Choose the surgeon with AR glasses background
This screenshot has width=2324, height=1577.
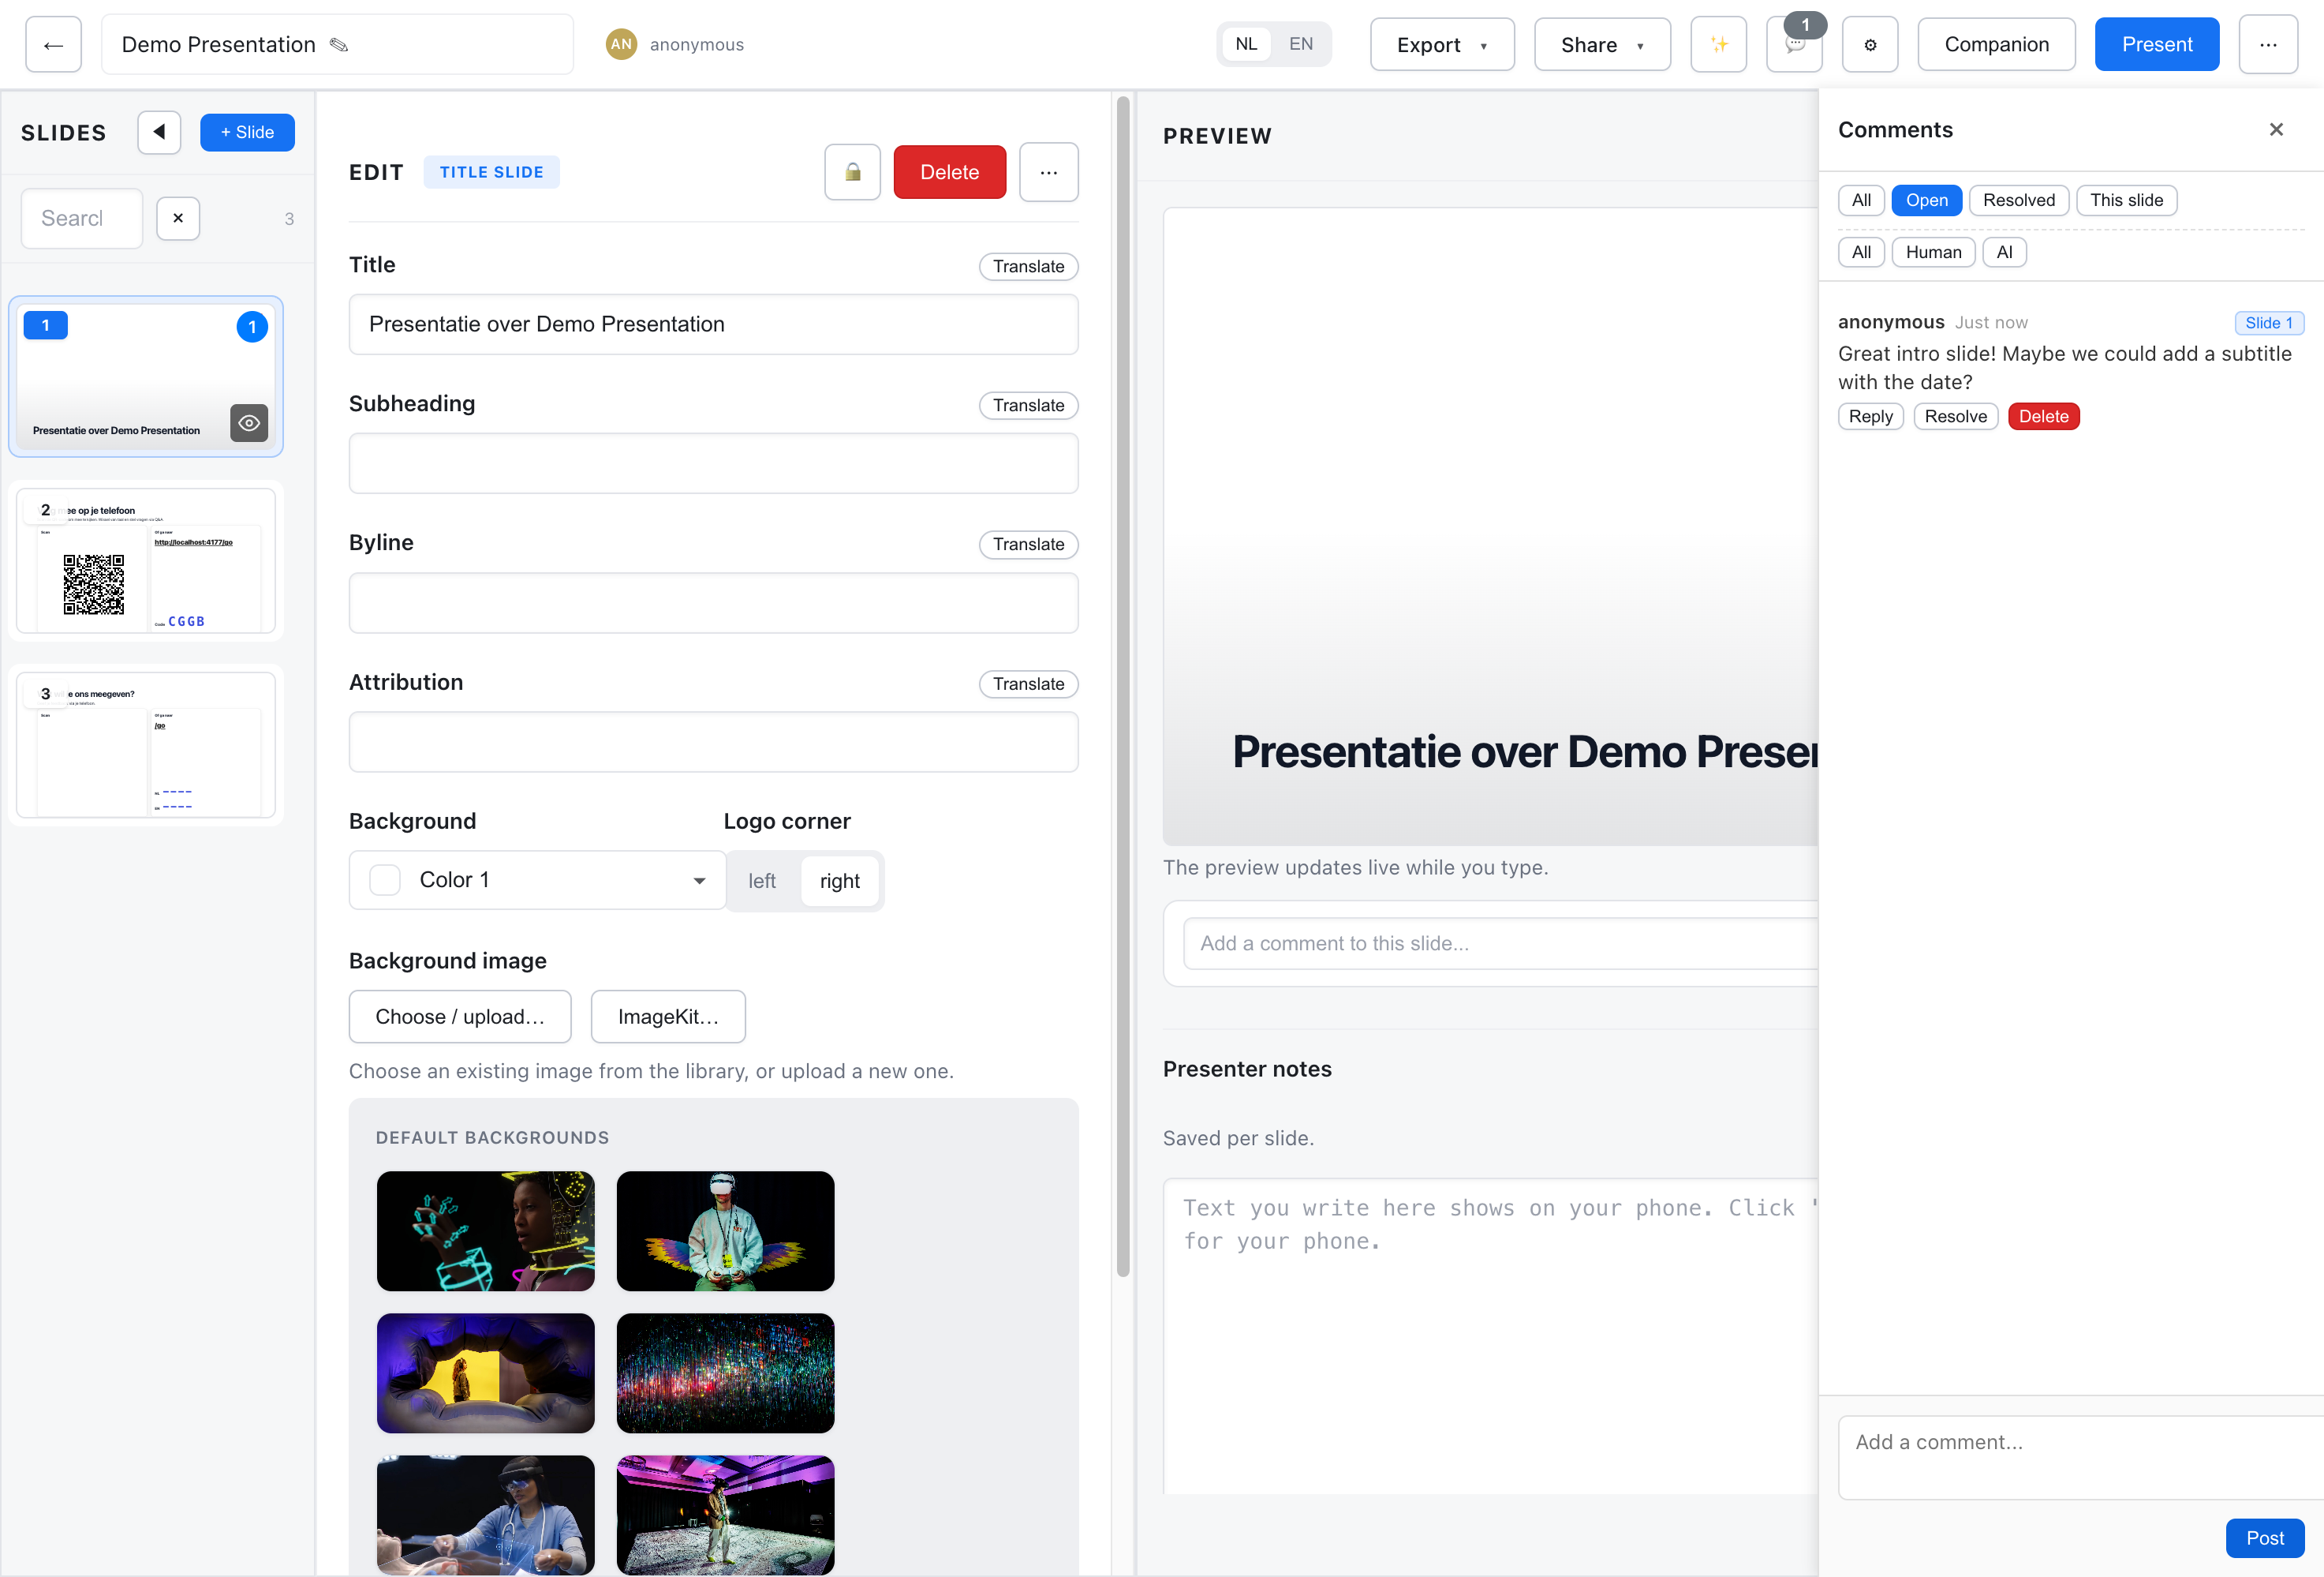tap(485, 1516)
